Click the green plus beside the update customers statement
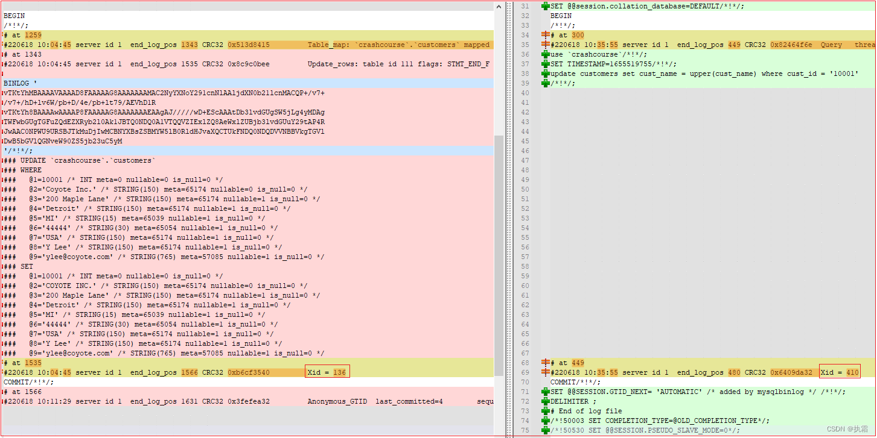This screenshot has height=438, width=877. coord(546,74)
